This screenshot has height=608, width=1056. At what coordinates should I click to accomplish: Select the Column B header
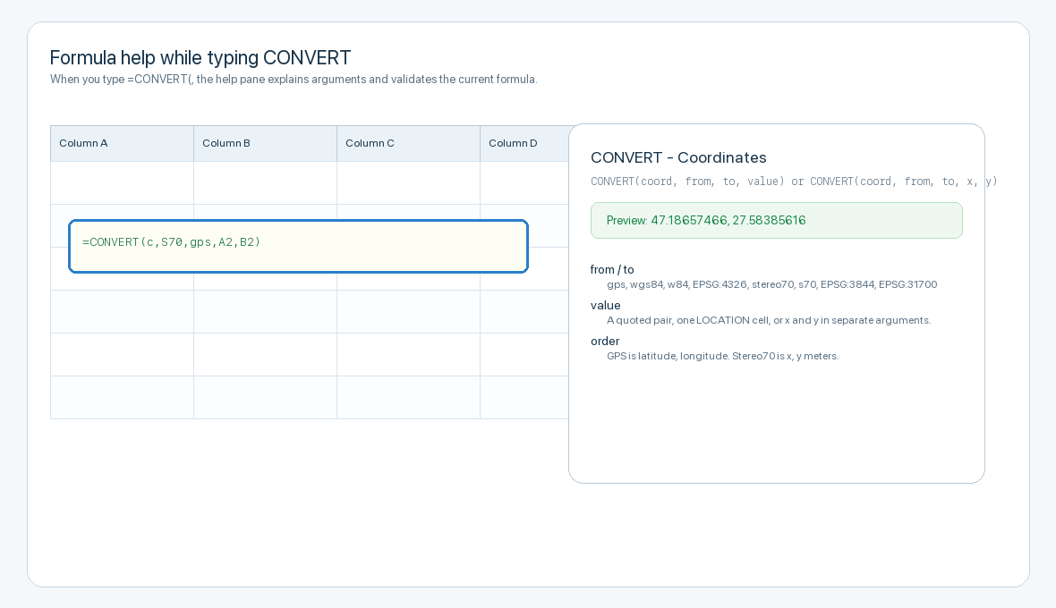coord(266,143)
